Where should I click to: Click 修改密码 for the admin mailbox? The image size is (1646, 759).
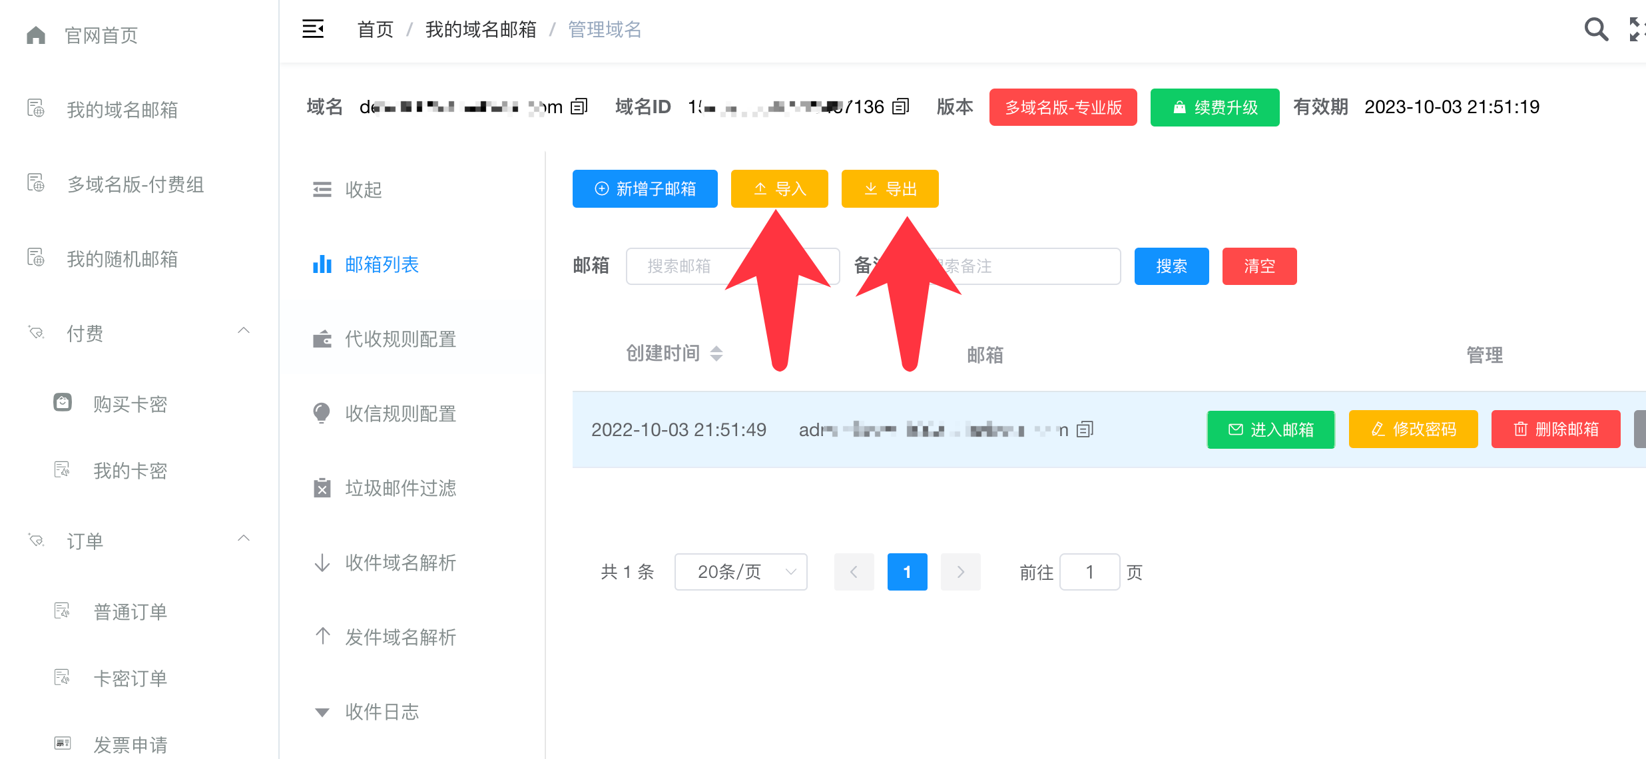click(x=1413, y=429)
